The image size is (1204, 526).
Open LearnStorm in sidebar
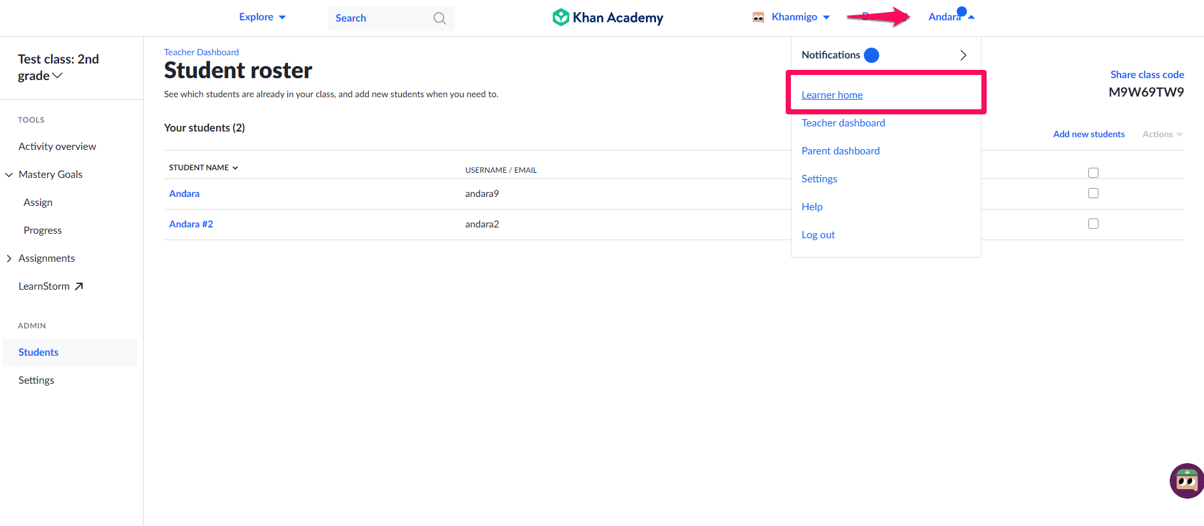coord(51,287)
